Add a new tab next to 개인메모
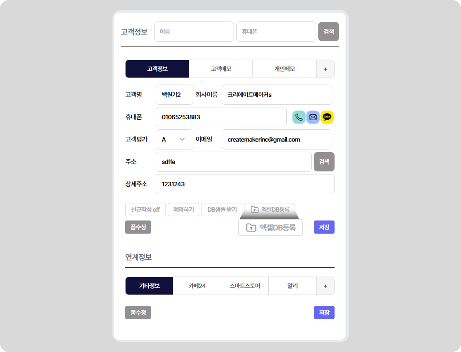461x352 pixels. (x=325, y=69)
